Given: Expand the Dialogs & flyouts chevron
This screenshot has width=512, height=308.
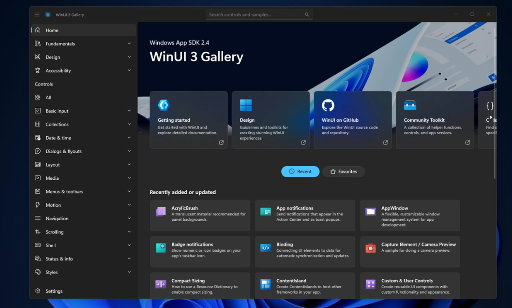Looking at the screenshot, I should tap(129, 151).
